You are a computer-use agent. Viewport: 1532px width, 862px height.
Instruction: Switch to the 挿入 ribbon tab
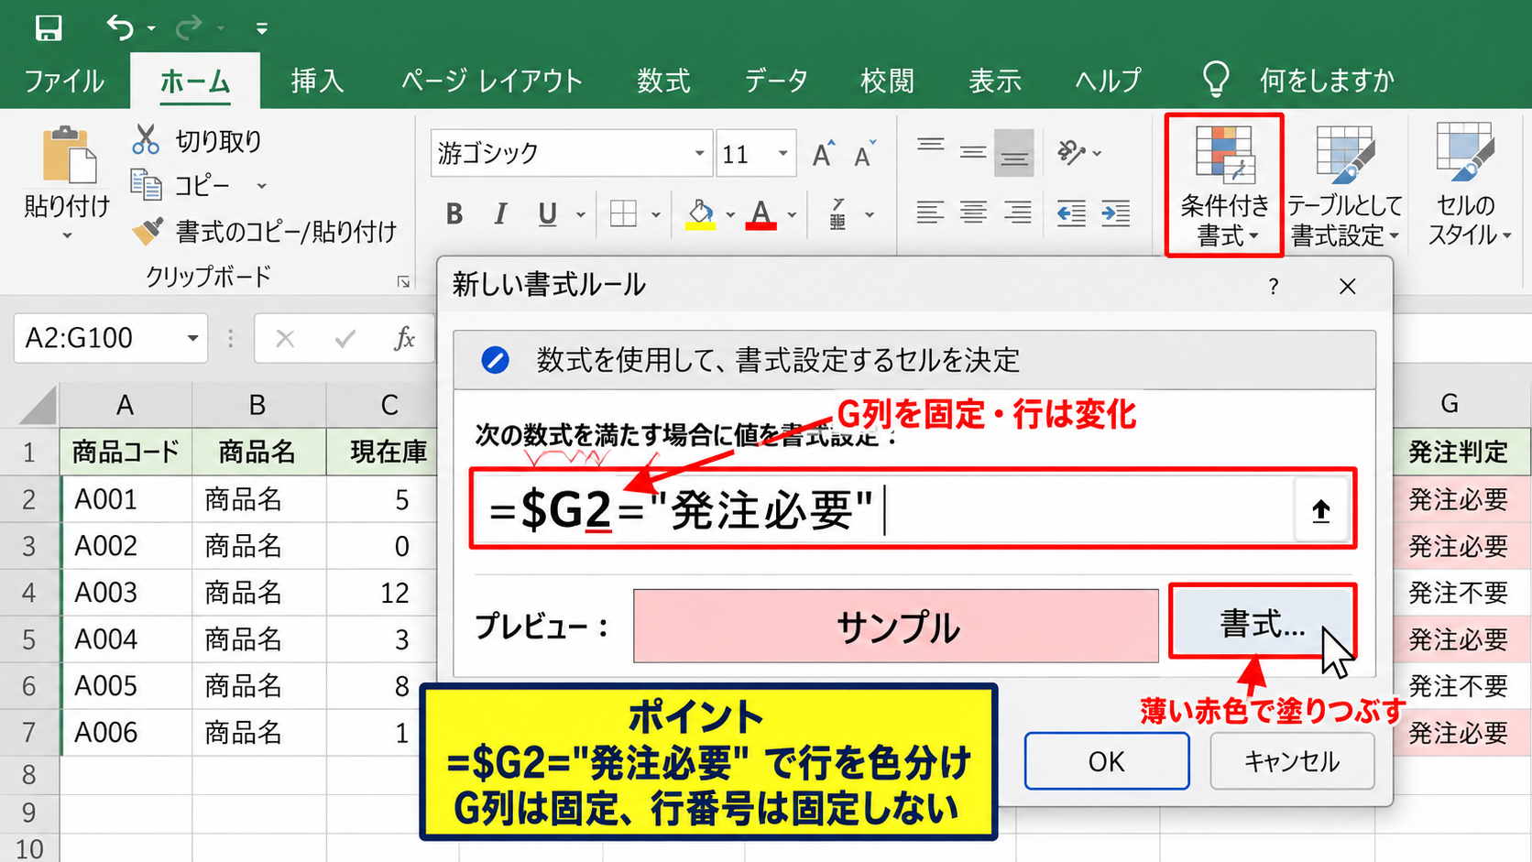[x=317, y=81]
